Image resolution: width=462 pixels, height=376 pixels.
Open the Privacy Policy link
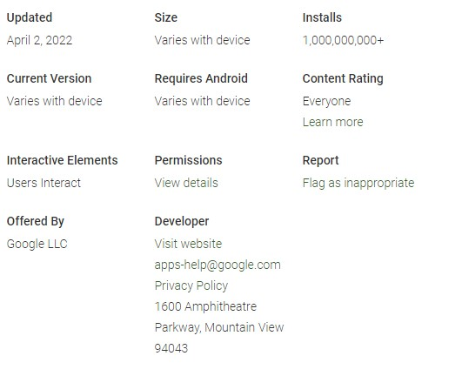click(191, 285)
